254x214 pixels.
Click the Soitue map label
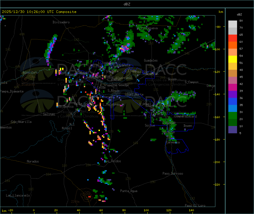(150, 125)
